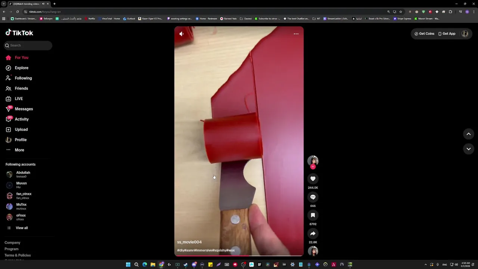Click the #diy hashtag
The image size is (478, 269).
[x=181, y=250]
